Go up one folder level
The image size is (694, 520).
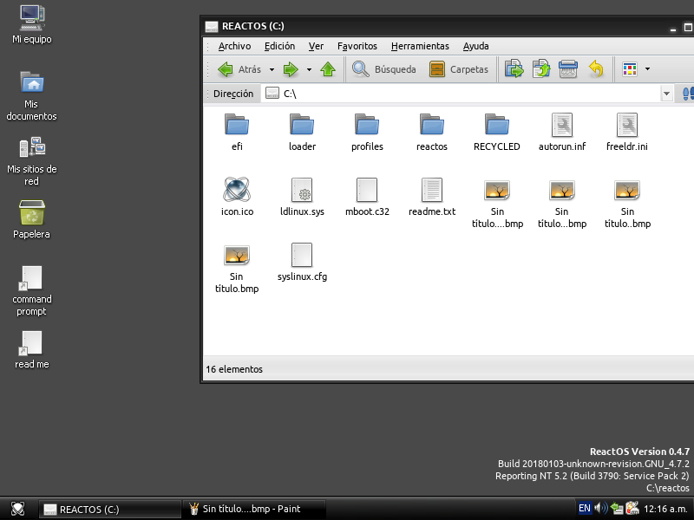(328, 69)
